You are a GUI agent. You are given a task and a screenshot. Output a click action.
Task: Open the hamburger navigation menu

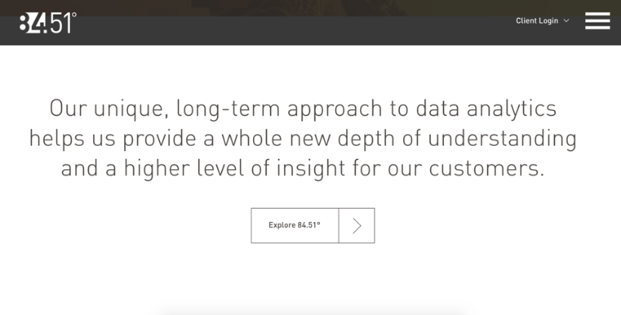pyautogui.click(x=597, y=21)
